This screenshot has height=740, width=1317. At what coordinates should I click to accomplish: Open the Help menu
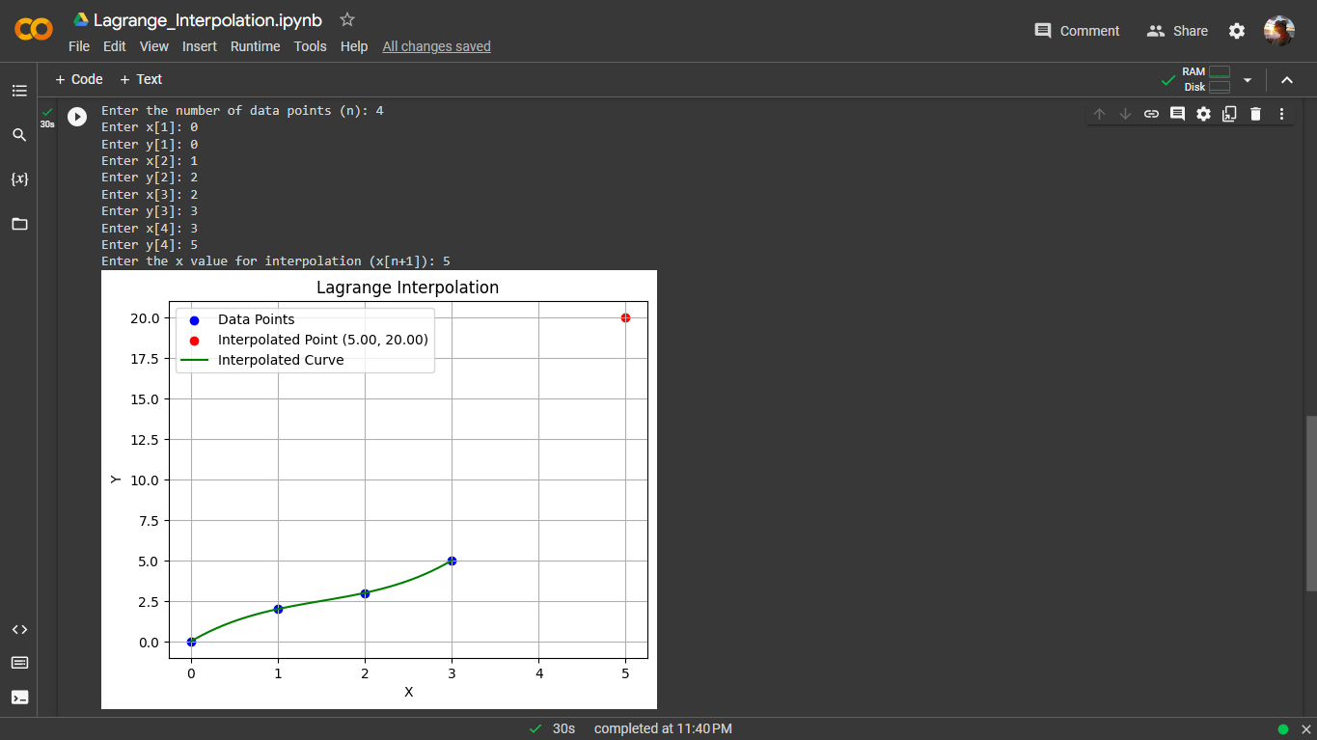pos(354,46)
